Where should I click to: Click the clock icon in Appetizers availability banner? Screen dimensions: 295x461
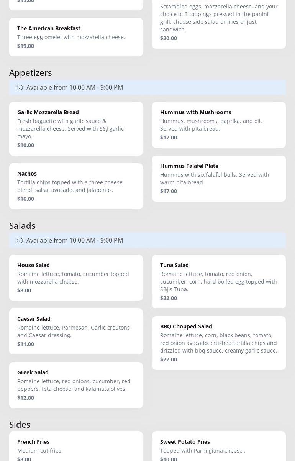[x=20, y=87]
